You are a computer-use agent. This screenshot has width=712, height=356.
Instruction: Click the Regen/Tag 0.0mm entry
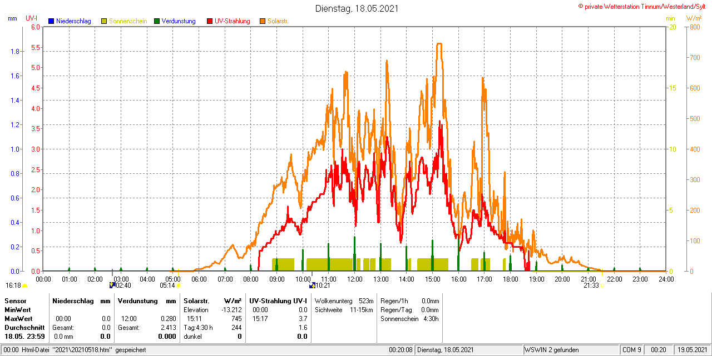pos(409,310)
